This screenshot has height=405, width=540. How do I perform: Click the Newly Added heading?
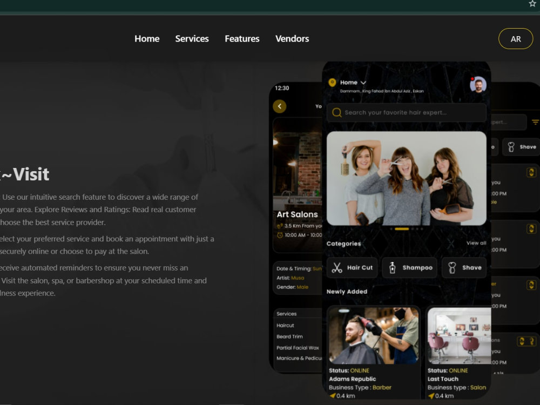point(347,292)
